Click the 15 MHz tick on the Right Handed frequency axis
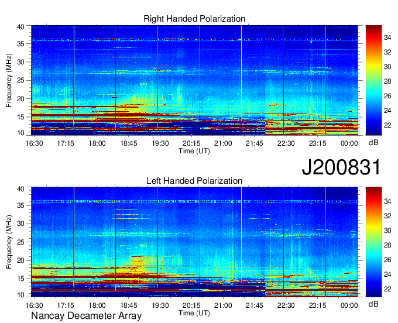Image resolution: width=398 pixels, height=323 pixels. click(20, 117)
